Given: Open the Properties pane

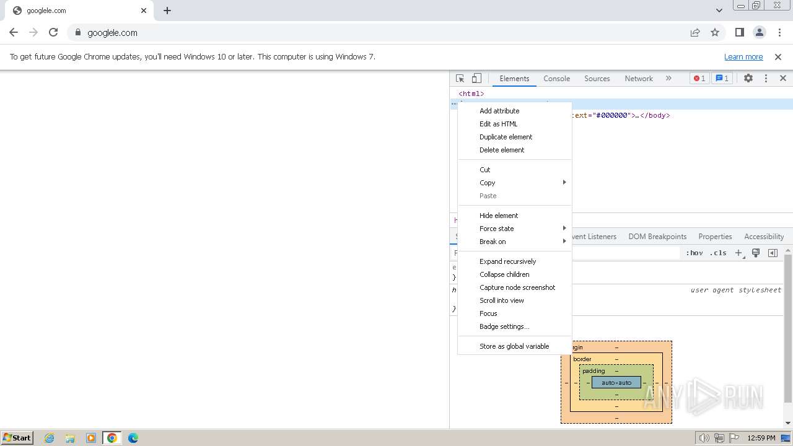Looking at the screenshot, I should click(x=715, y=237).
